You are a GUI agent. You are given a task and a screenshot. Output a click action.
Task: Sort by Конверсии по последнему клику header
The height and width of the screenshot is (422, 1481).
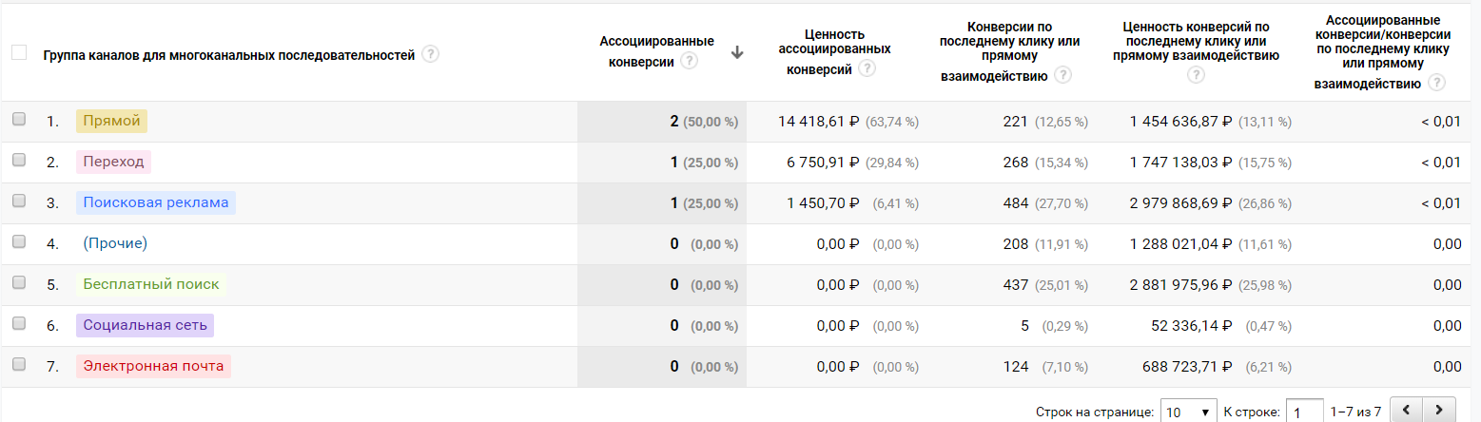click(1009, 48)
